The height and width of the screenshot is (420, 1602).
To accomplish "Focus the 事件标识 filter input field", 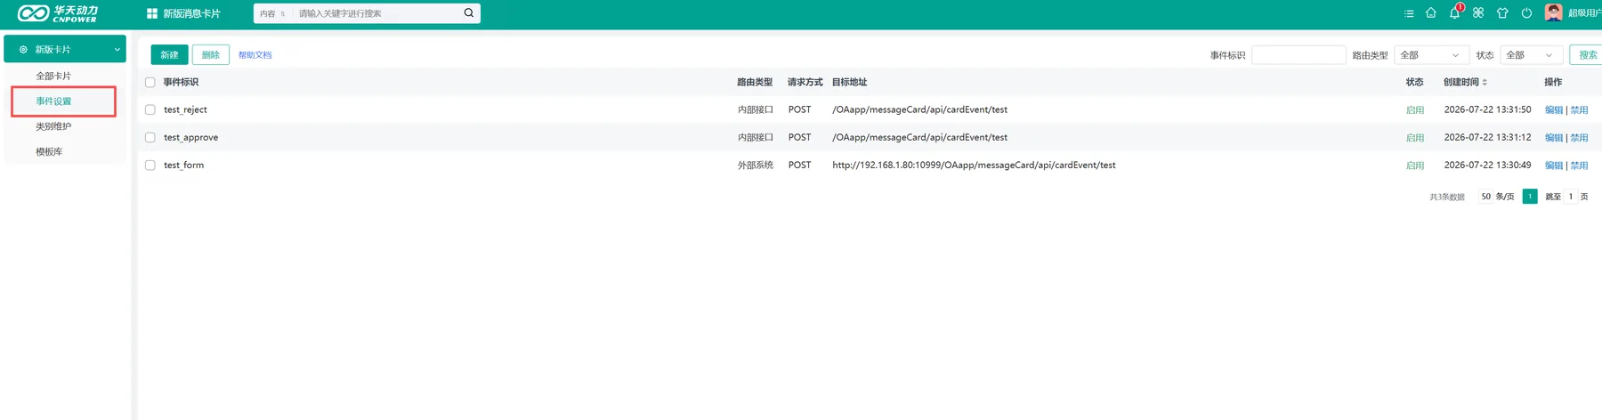I will click(x=1299, y=55).
